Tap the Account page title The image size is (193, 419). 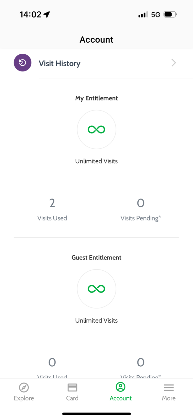pyautogui.click(x=96, y=40)
